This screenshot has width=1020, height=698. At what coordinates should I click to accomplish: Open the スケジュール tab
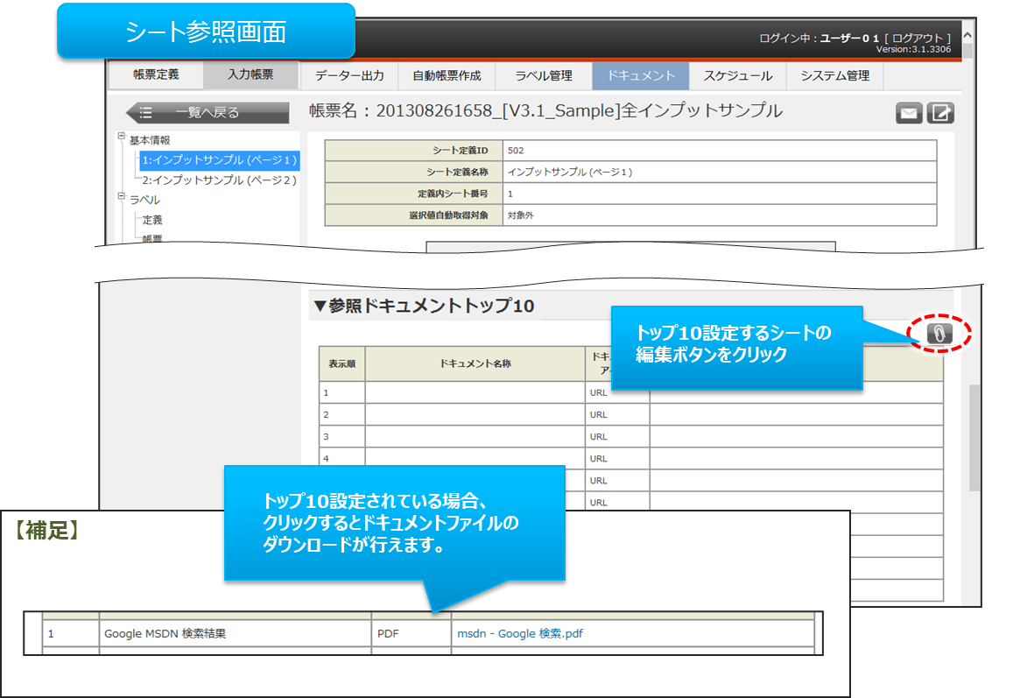pyautogui.click(x=737, y=76)
